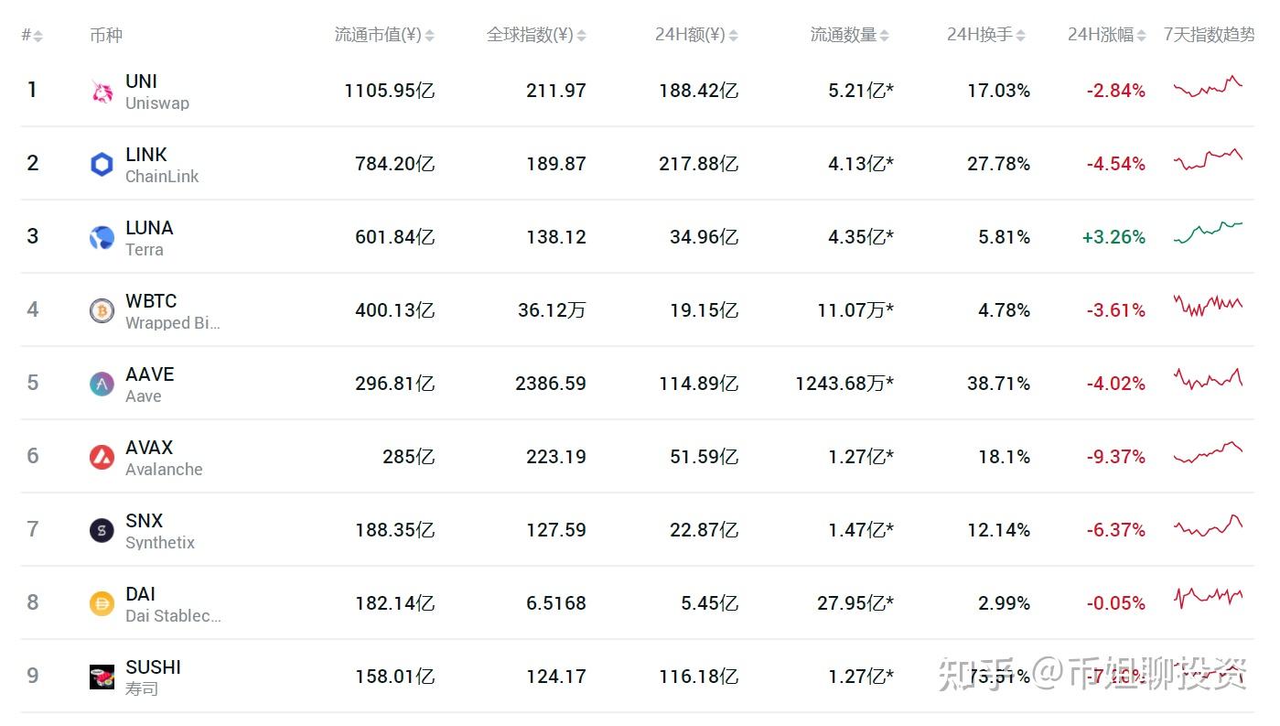The height and width of the screenshot is (726, 1280).
Task: Sort by 24H换手 column header
Action: (x=986, y=35)
